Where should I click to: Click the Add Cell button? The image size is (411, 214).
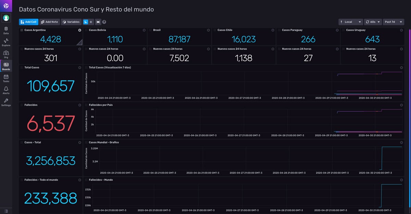(28, 22)
